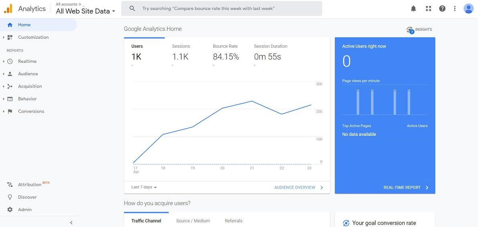Open the help question mark icon
Screen dimensions: 478x227
click(442, 8)
